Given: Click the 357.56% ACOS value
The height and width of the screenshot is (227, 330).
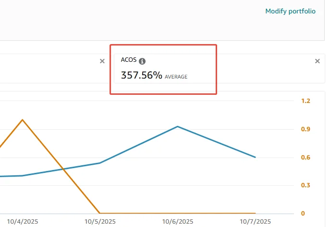Looking at the screenshot, I should tap(141, 75).
